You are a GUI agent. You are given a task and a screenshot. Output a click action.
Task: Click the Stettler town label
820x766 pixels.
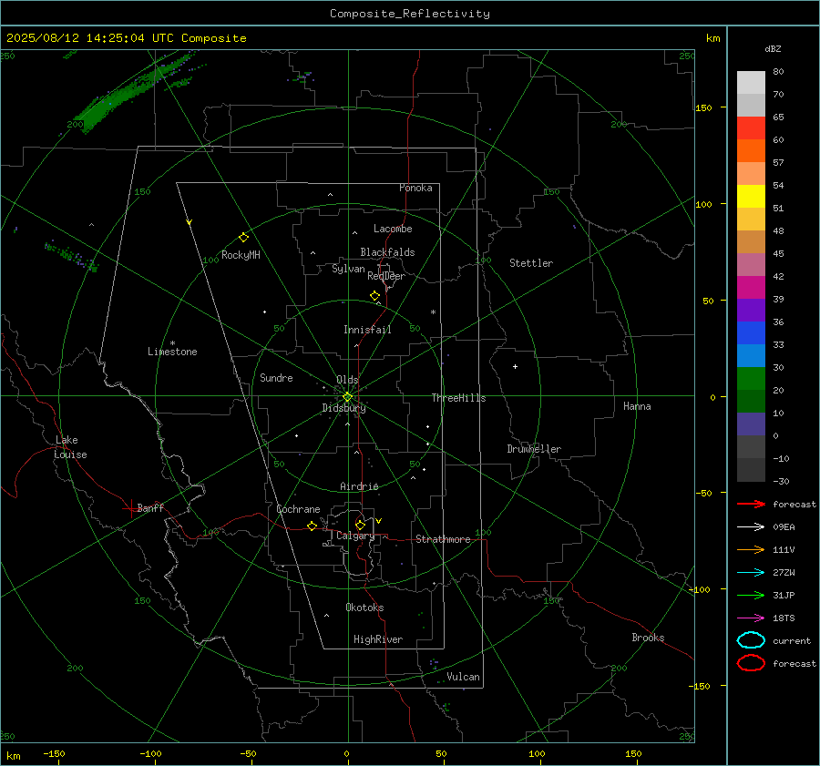pos(531,263)
